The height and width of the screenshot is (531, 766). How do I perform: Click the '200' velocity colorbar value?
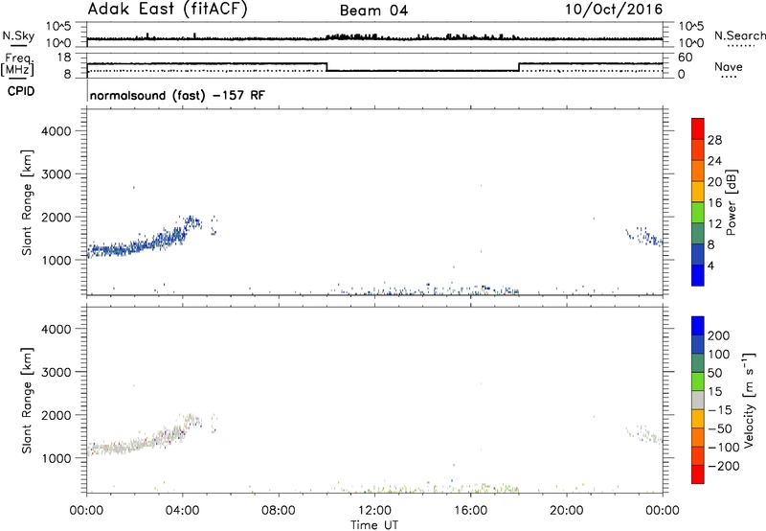pos(718,335)
